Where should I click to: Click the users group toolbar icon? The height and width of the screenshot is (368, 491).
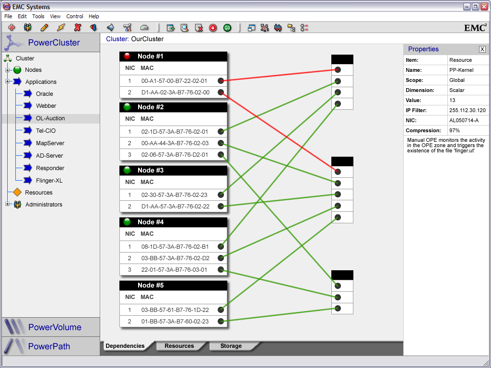tap(27, 27)
